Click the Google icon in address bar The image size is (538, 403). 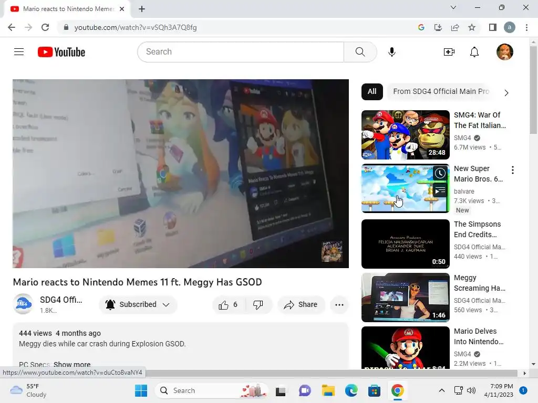click(421, 27)
